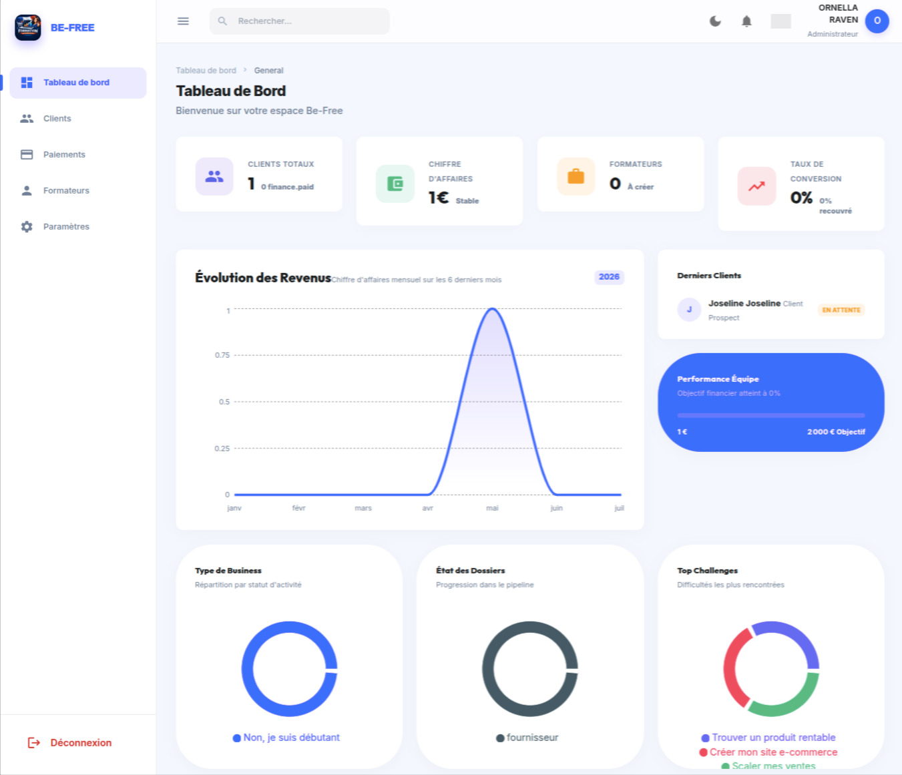Click the Formateurs briefcase icon
This screenshot has height=775, width=902.
(576, 176)
